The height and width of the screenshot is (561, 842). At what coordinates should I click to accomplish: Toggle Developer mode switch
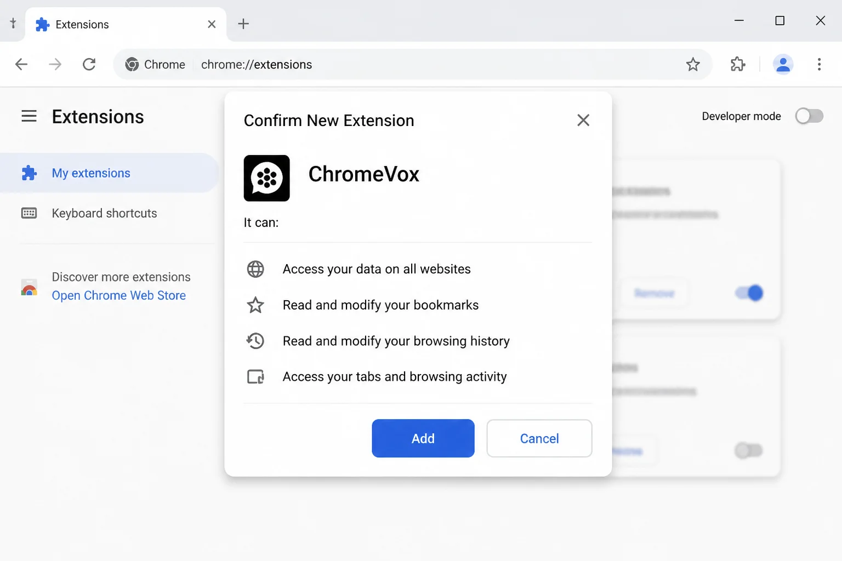pyautogui.click(x=809, y=116)
